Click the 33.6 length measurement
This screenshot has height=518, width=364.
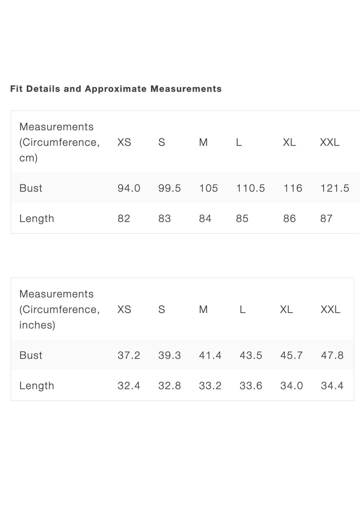[251, 386]
